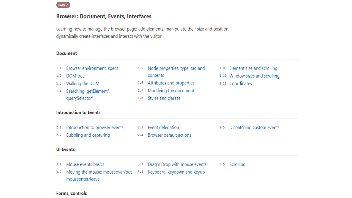The width and height of the screenshot is (352, 198).
Task: Open the DOM tree link
Action: (x=75, y=76)
